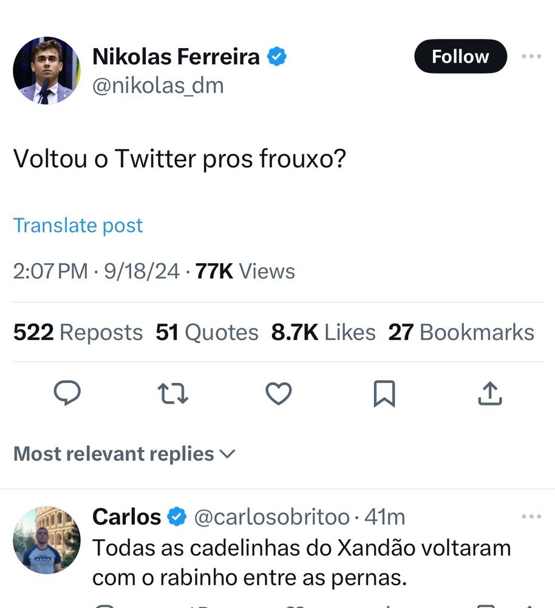555x608 pixels.
Task: Repost this tweet using the arrows icon
Action: (173, 393)
